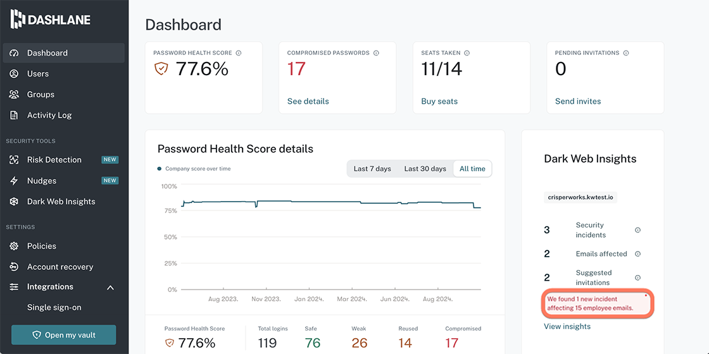709x354 pixels.
Task: Click info icon beside Emails affected
Action: (x=637, y=253)
